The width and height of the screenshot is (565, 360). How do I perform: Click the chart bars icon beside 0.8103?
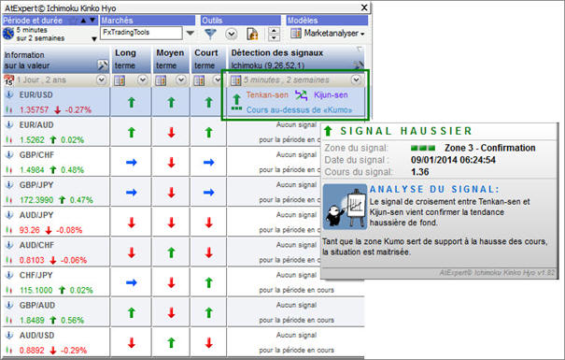coord(9,260)
